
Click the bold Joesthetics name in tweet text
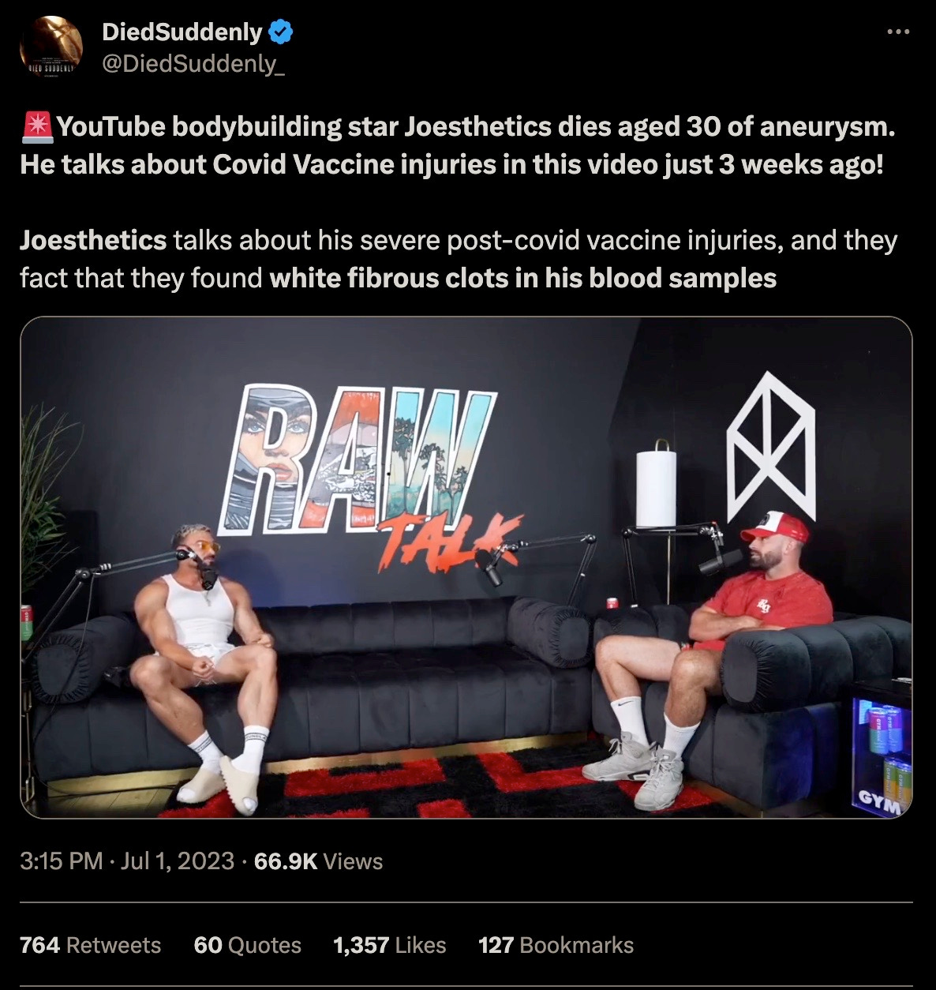pos(93,240)
